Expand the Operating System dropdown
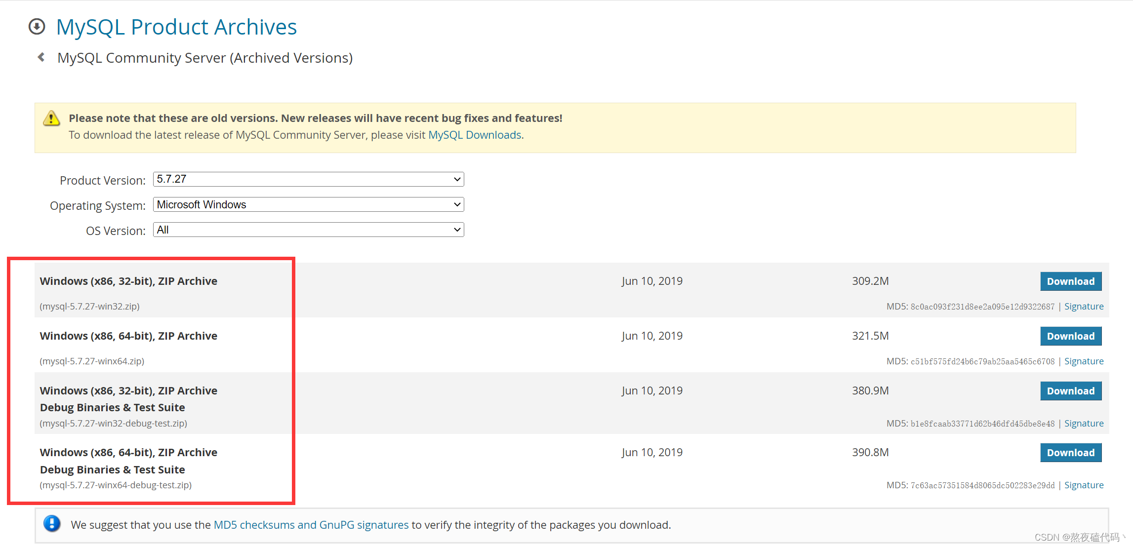Image resolution: width=1133 pixels, height=547 pixels. click(x=308, y=204)
